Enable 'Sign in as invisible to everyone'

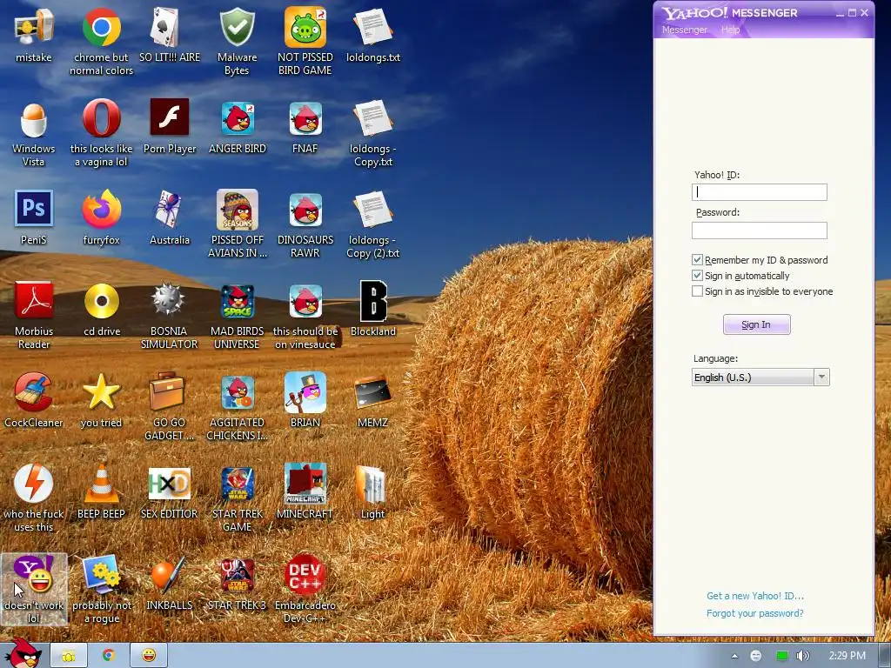pos(697,291)
